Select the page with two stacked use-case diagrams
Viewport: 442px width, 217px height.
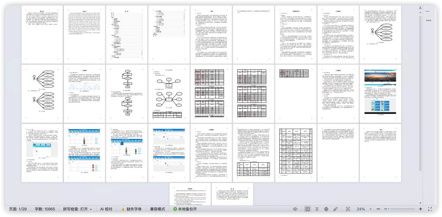pos(42,93)
